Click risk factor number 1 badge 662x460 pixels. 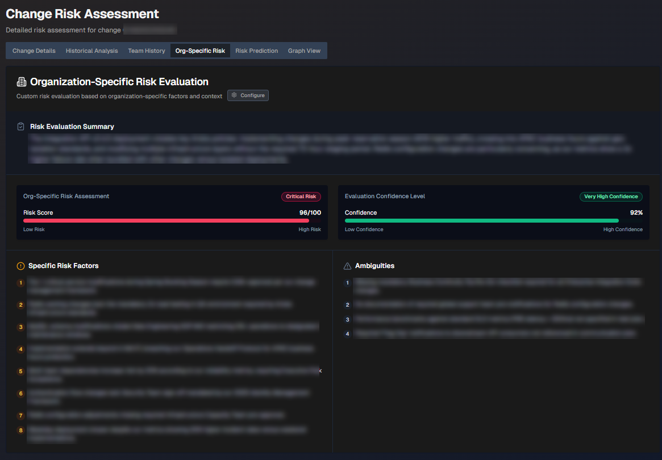click(21, 283)
